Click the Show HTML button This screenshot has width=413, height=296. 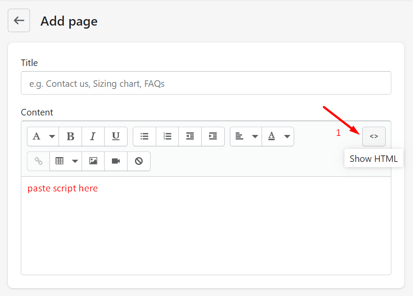click(x=374, y=137)
